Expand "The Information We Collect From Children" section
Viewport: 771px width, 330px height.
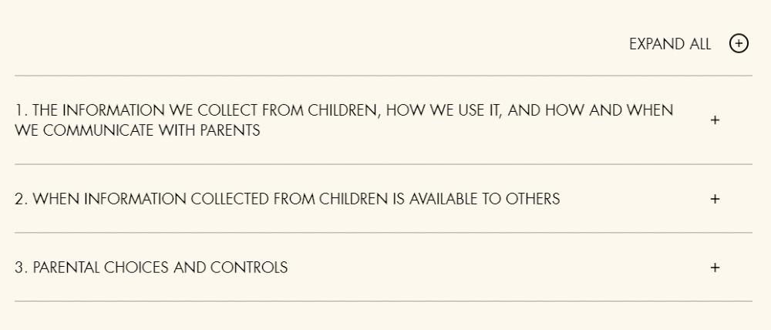(x=343, y=110)
